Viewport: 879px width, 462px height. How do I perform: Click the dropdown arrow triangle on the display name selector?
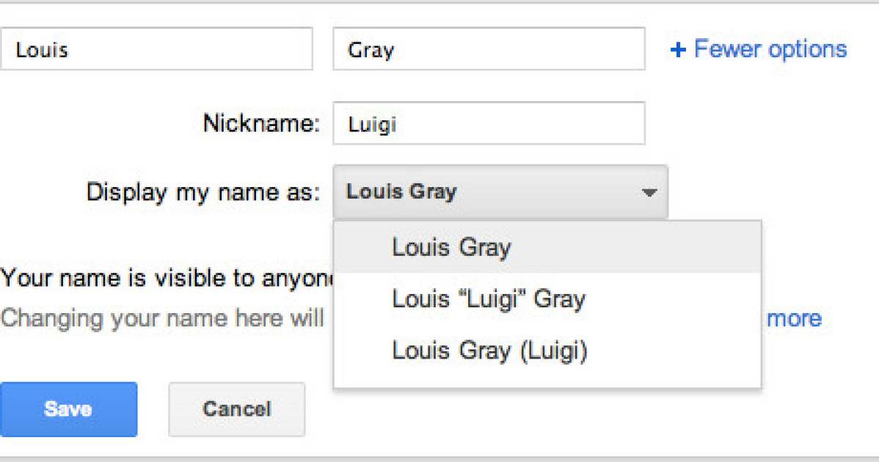648,193
